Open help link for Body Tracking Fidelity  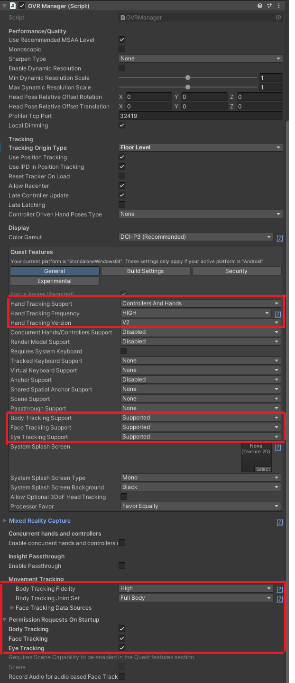(x=280, y=589)
